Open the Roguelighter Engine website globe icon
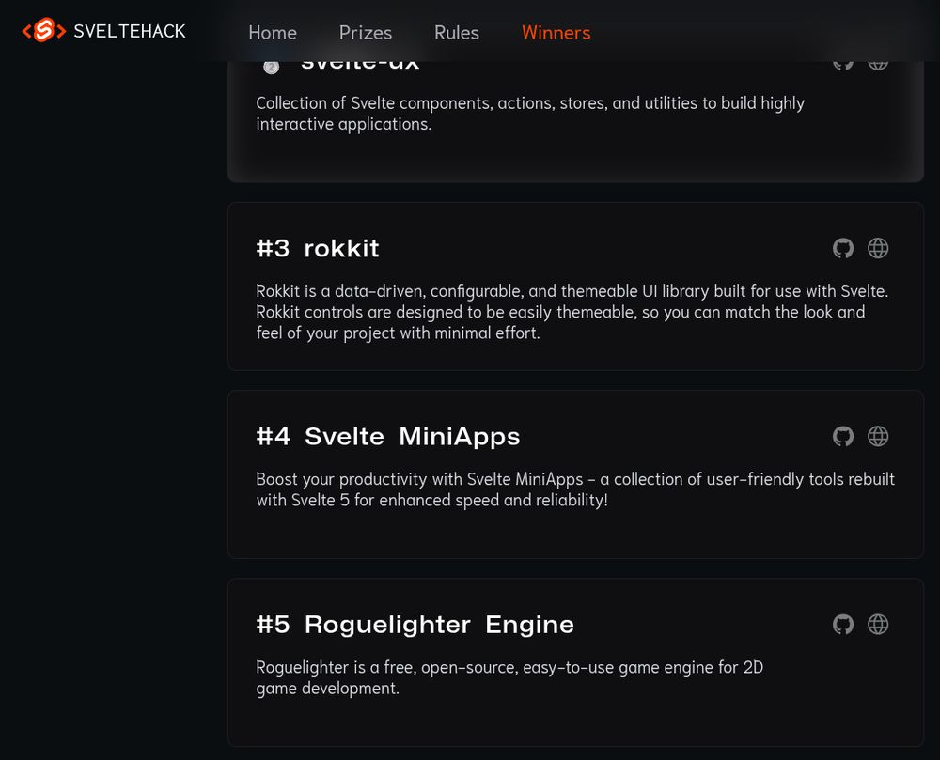 [878, 624]
